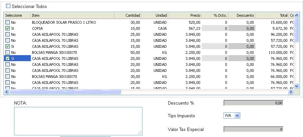Click the horizontal scrollbar thumb
This screenshot has height=137, width=303.
pyautogui.click(x=65, y=92)
